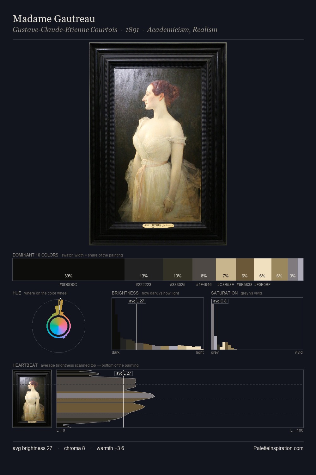Click the 'where on the color wheel' caption

pos(46,293)
